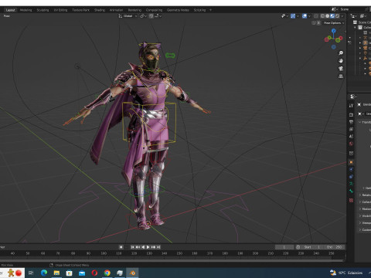Open the Sculpting workspace tab
Image resolution: width=371 pixels, height=278 pixels.
(x=43, y=10)
